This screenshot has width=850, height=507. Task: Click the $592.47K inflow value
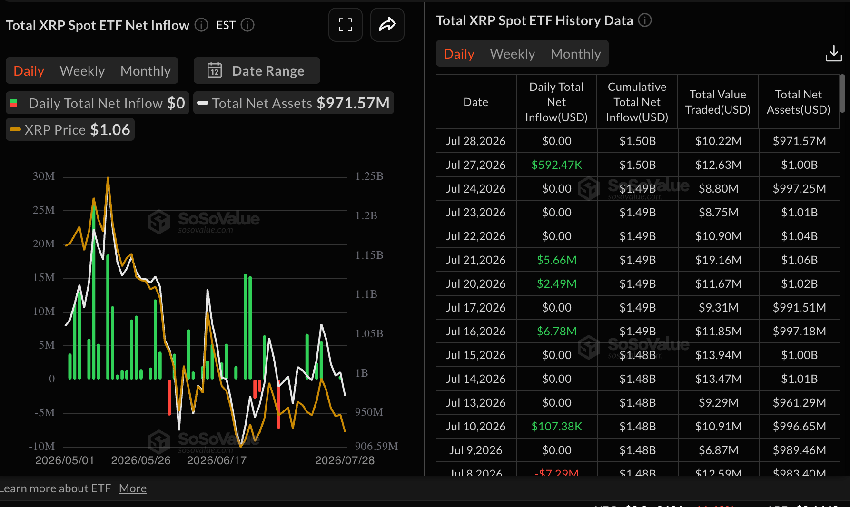pos(556,165)
